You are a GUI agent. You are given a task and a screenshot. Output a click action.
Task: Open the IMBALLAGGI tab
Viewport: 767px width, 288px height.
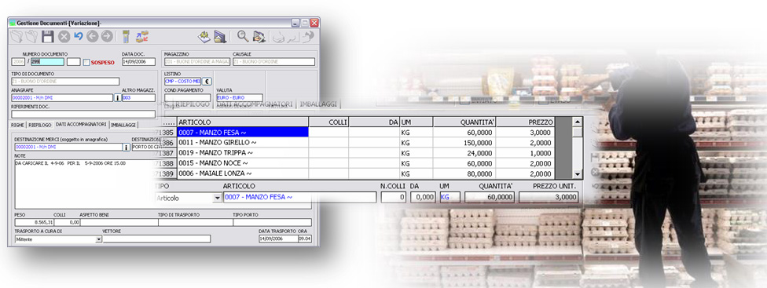click(x=123, y=125)
